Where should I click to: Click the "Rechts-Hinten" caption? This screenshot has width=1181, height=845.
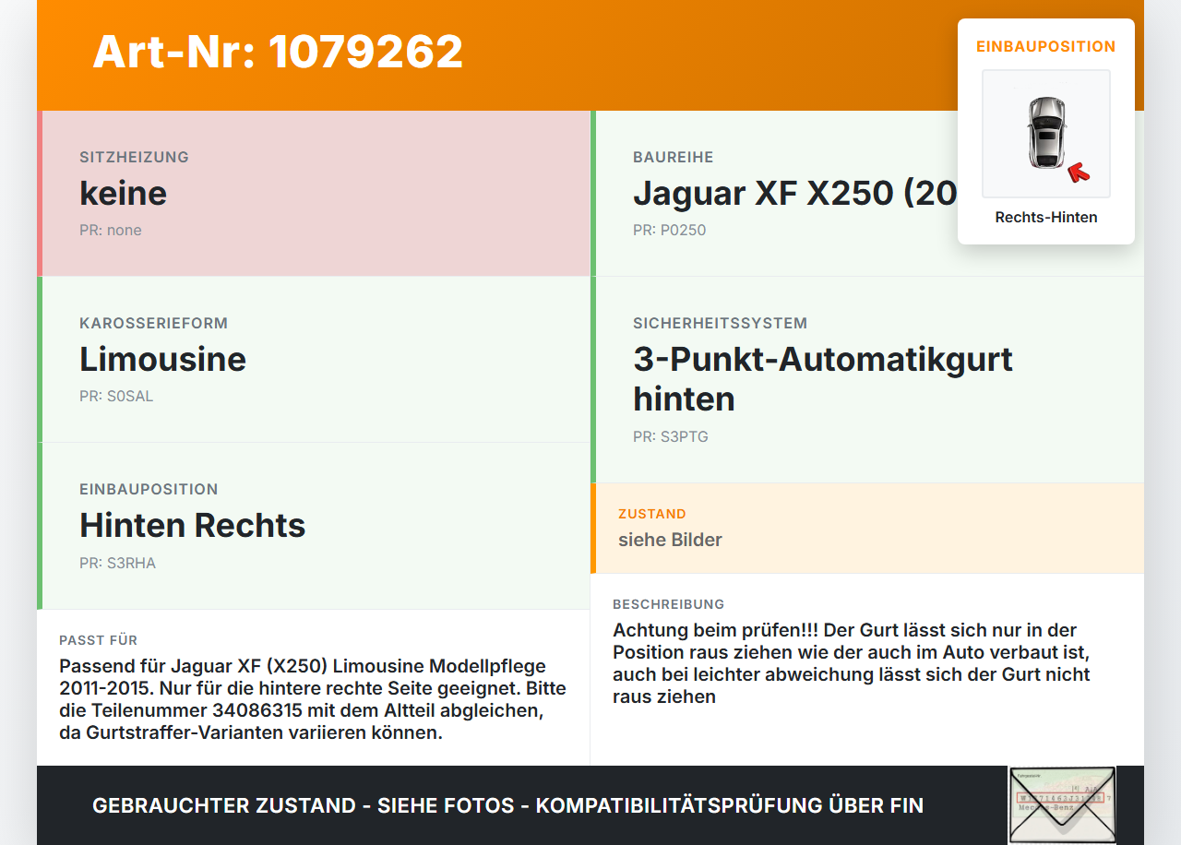click(x=1046, y=218)
